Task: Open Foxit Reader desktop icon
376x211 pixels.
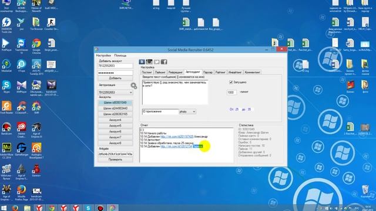Action: pyautogui.click(x=6, y=108)
